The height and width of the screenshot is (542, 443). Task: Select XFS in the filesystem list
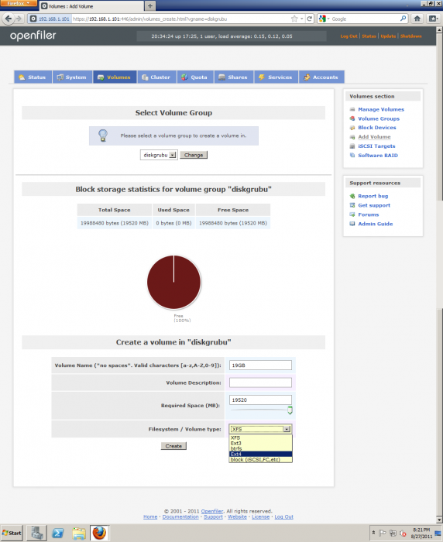[x=260, y=437]
